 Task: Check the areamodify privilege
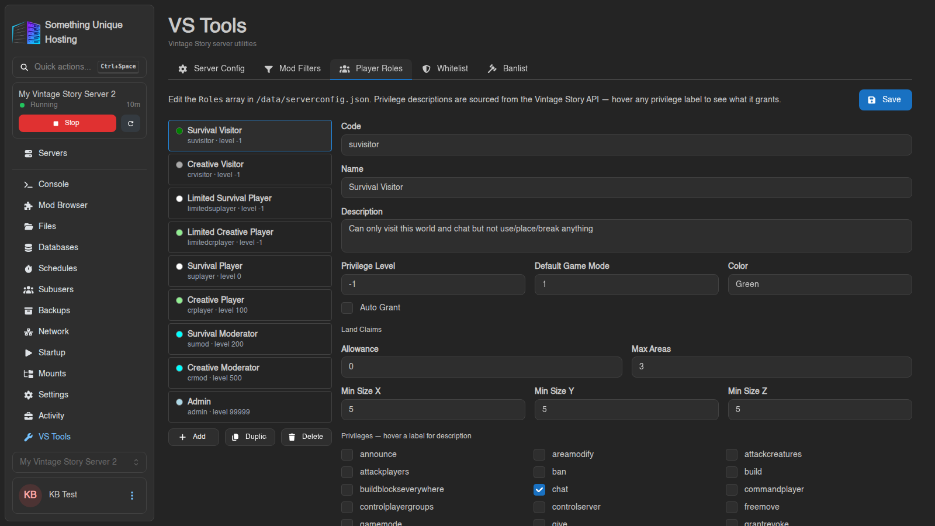pos(539,455)
